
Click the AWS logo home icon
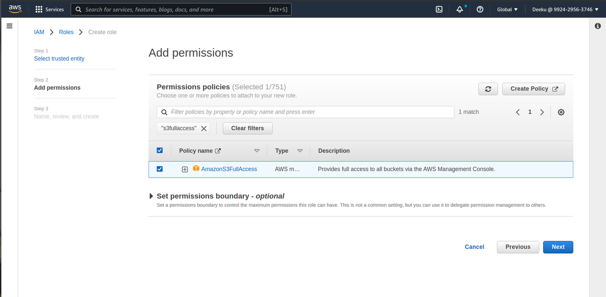coord(15,9)
